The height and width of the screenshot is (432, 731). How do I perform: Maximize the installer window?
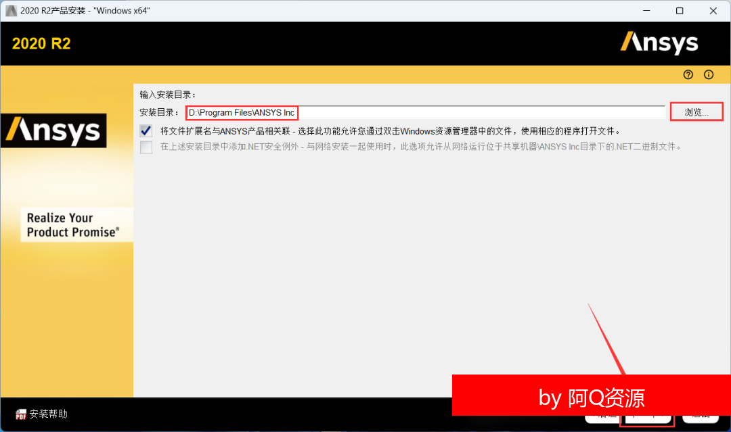(680, 10)
